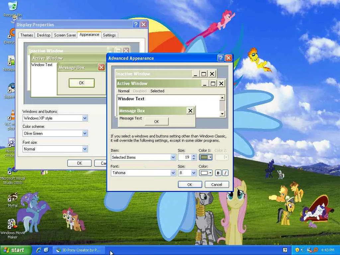Click OK in the Display Properties window
This screenshot has width=340, height=255.
tap(79, 163)
